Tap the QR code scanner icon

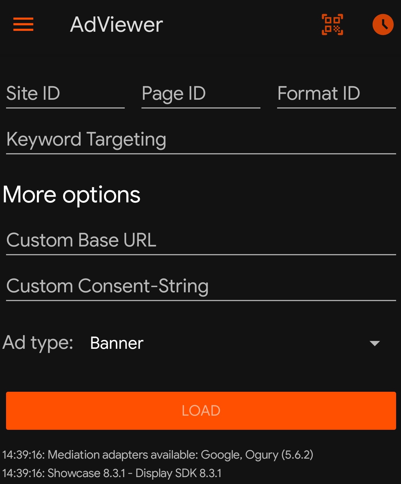click(332, 25)
